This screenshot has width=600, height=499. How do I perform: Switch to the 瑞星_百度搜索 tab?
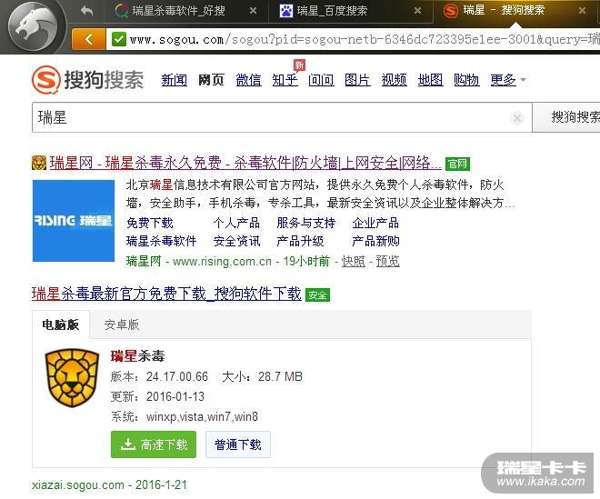[350, 11]
